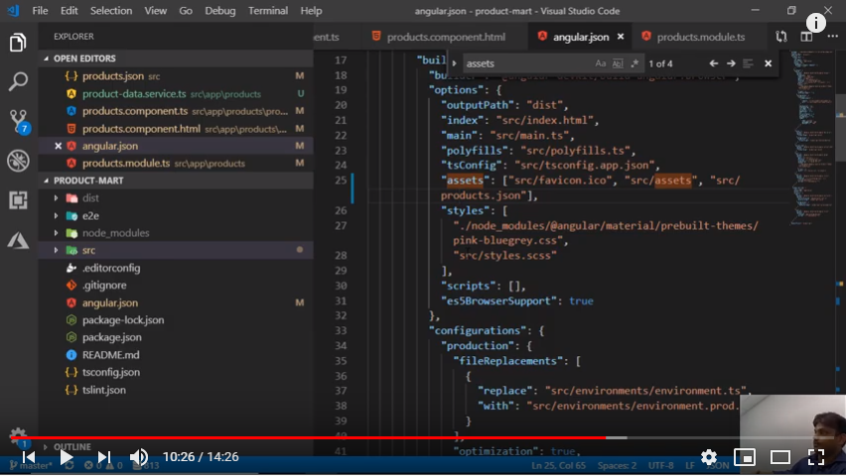The height and width of the screenshot is (476, 846).
Task: Open the Go menu
Action: coord(186,11)
